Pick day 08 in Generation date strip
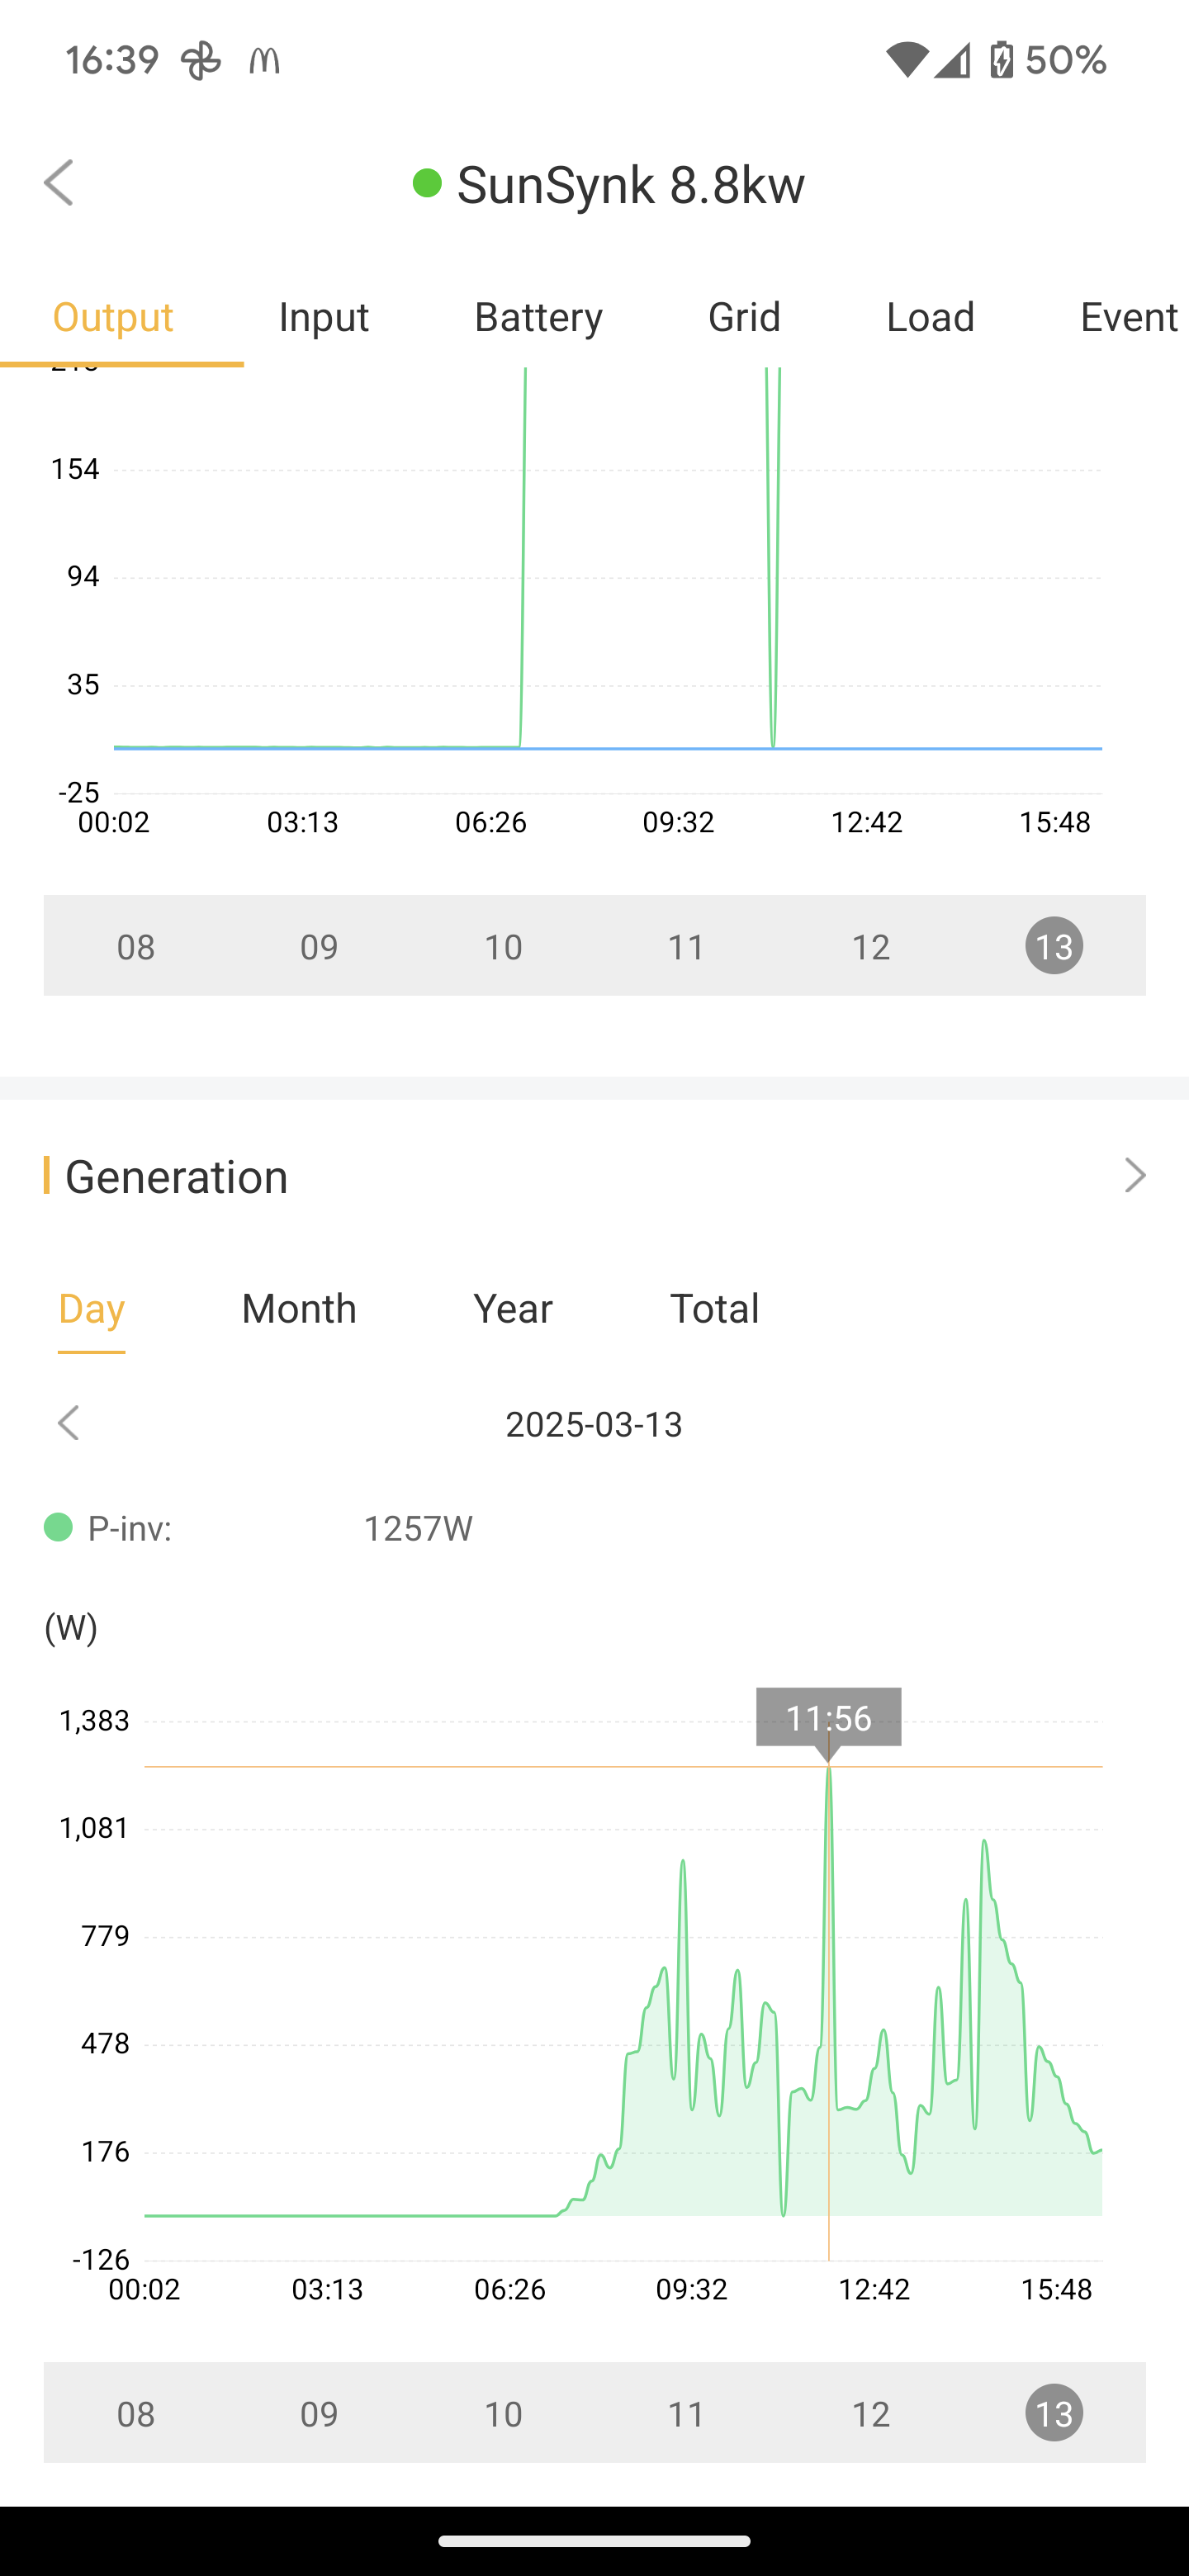The image size is (1189, 2576). (x=136, y=2413)
